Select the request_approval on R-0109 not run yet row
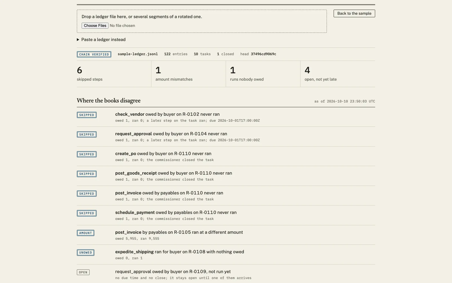The image size is (452, 283). [x=226, y=274]
